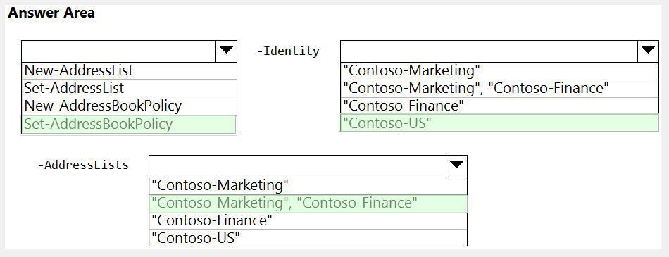The height and width of the screenshot is (257, 669).
Task: Click the empty -AddressLists combo box field
Action: pos(298,166)
